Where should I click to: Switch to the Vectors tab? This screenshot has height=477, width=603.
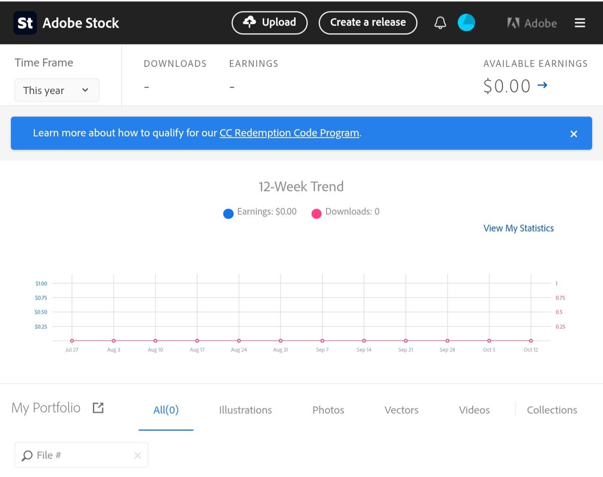click(401, 410)
